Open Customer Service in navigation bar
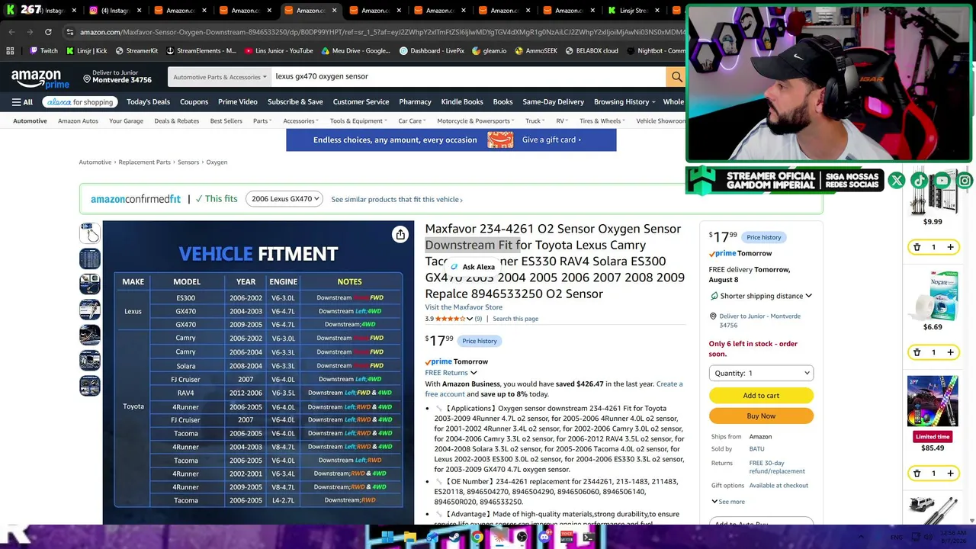 point(361,102)
